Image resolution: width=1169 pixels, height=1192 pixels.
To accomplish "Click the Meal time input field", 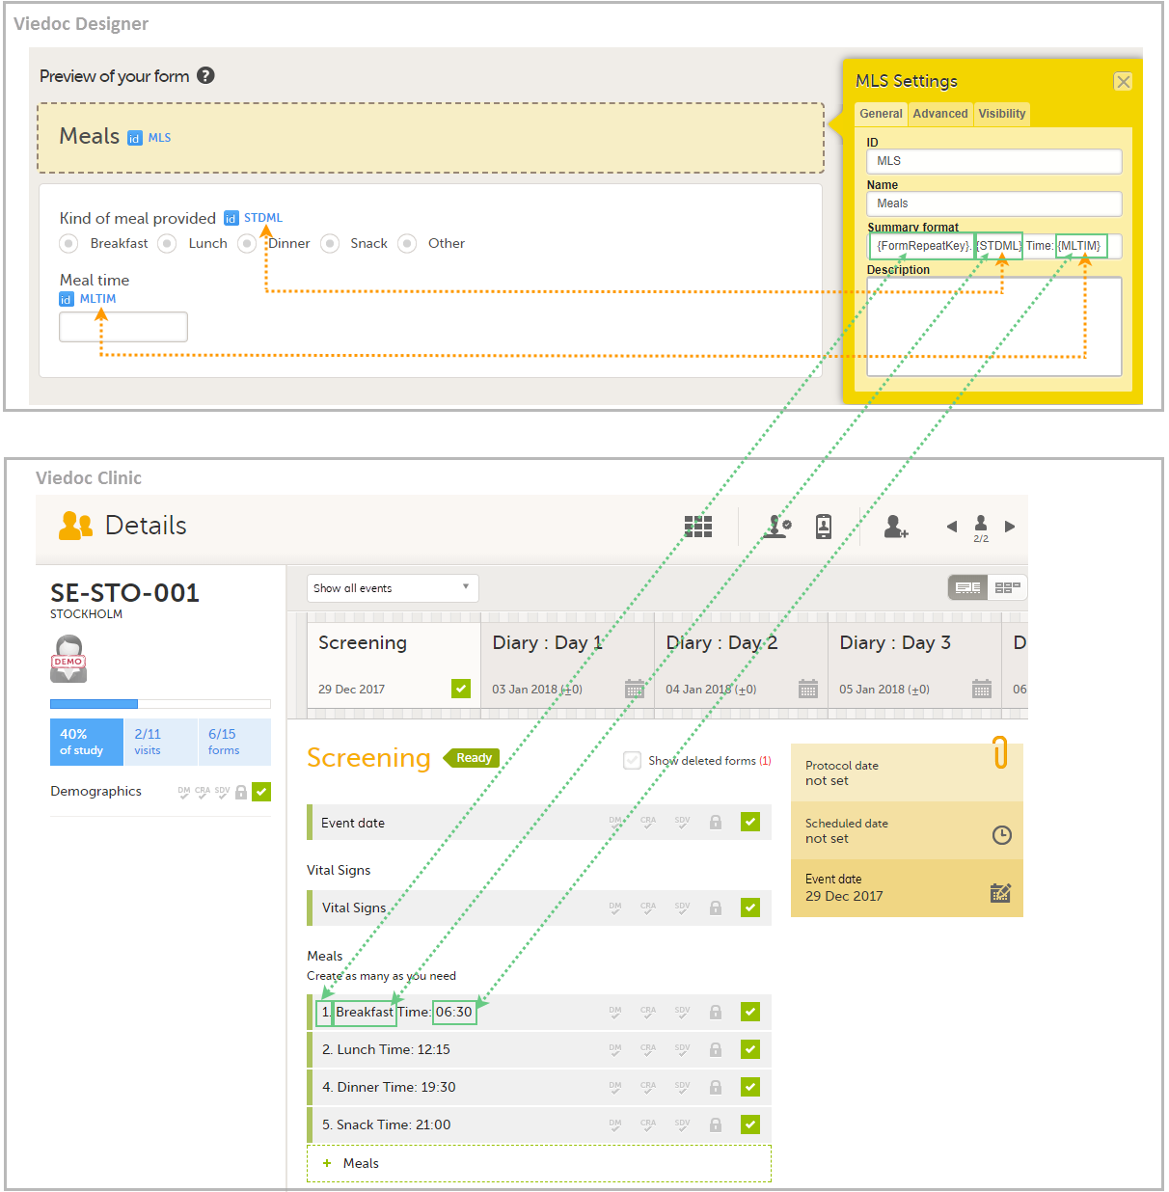I will tap(123, 327).
